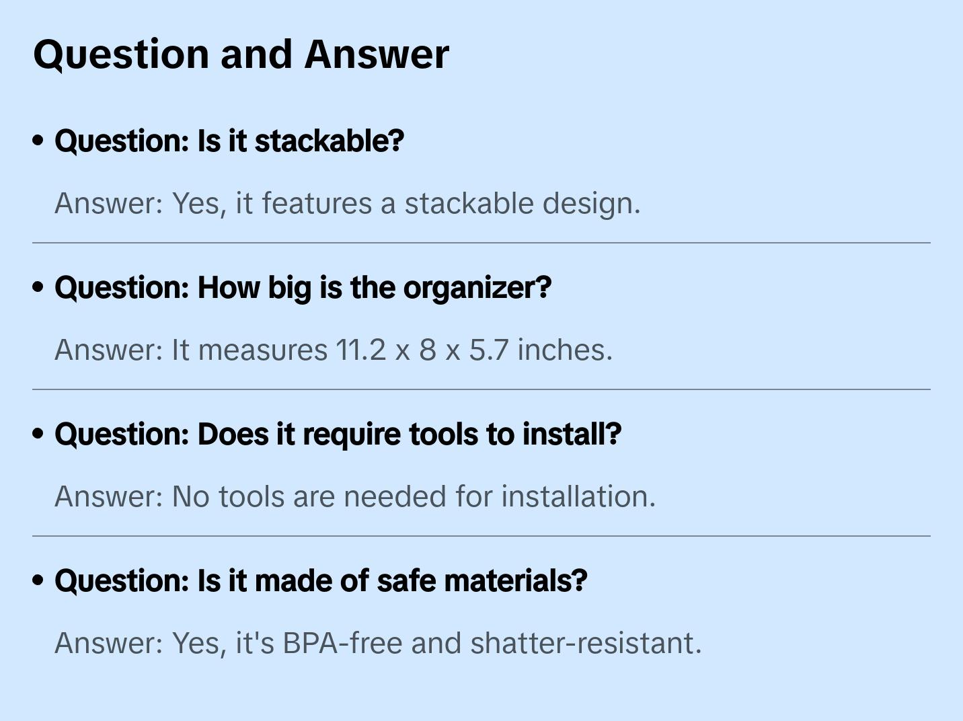Click the answer about organizer measurements
Image resolution: width=963 pixels, height=721 pixels.
(x=334, y=350)
